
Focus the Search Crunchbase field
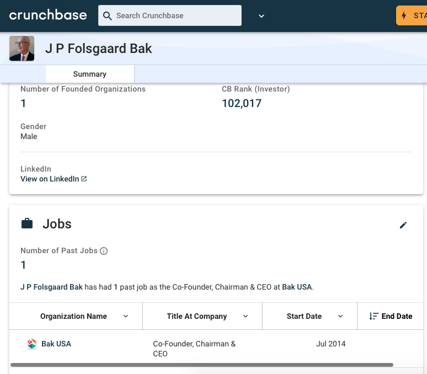(170, 15)
